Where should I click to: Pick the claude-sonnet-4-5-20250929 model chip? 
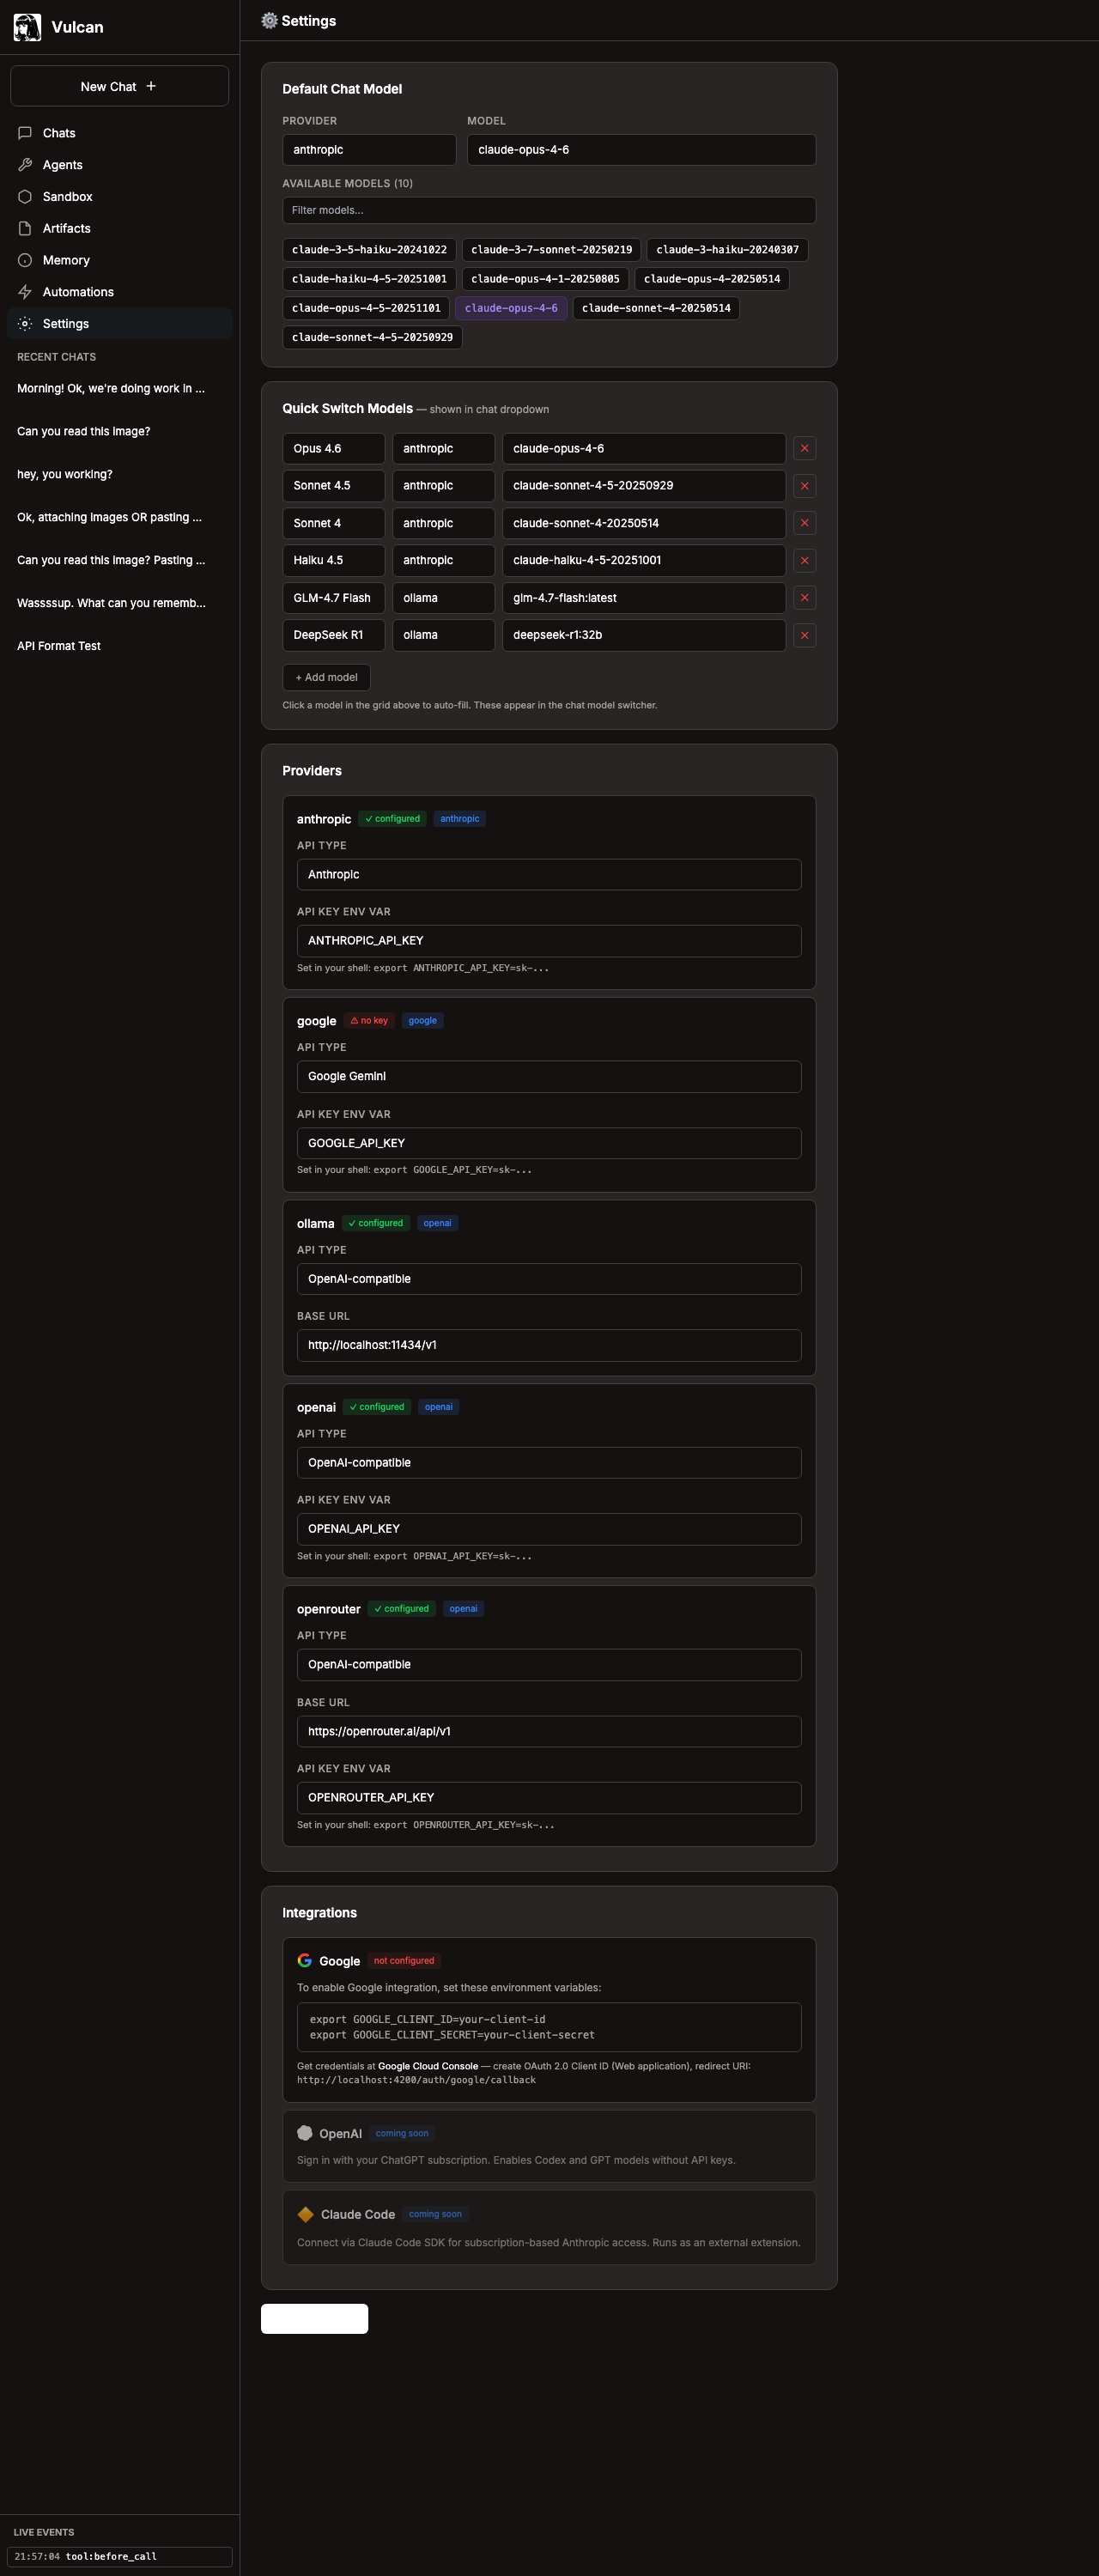[x=372, y=337]
